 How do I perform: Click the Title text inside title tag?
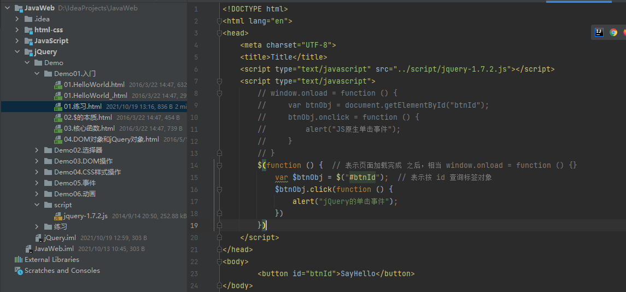(282, 57)
